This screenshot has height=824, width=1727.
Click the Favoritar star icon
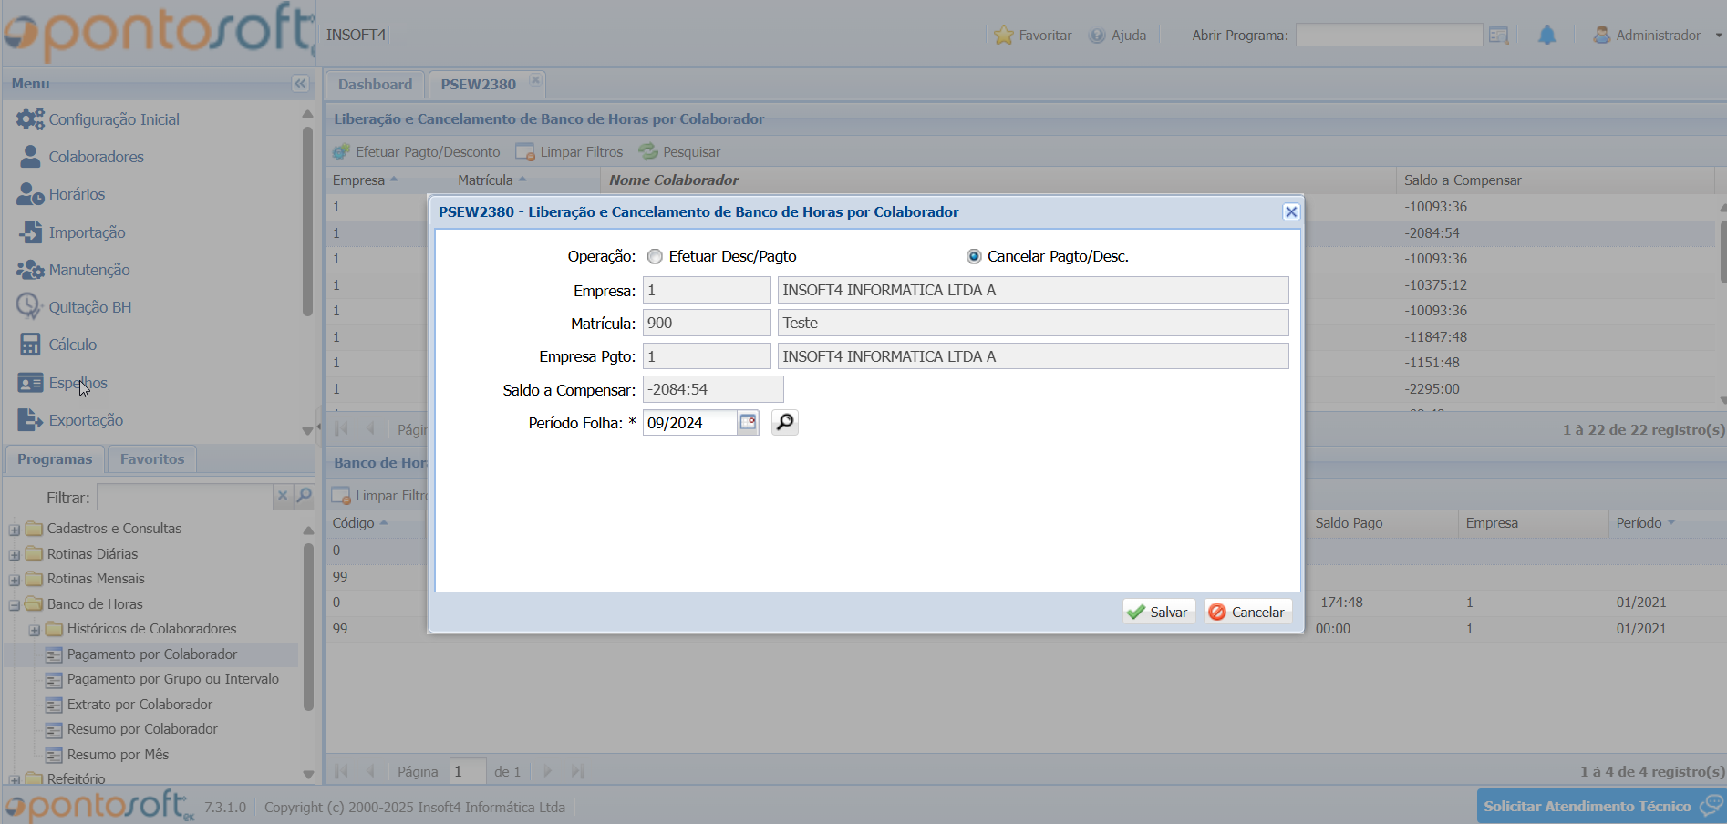[1004, 36]
